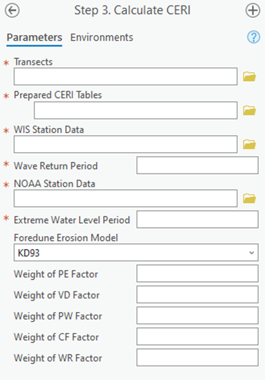The height and width of the screenshot is (380, 265).
Task: Browse for WIS Station Data folder icon
Action: click(249, 145)
